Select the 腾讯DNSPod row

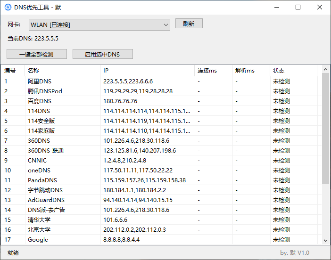click(161, 91)
